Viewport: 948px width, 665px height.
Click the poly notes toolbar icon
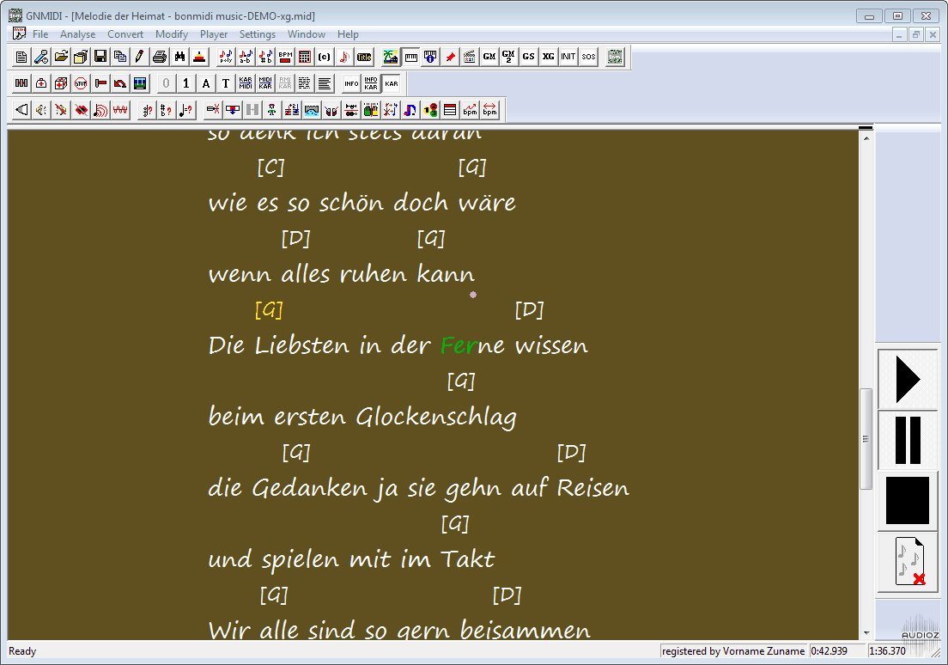coord(226,57)
